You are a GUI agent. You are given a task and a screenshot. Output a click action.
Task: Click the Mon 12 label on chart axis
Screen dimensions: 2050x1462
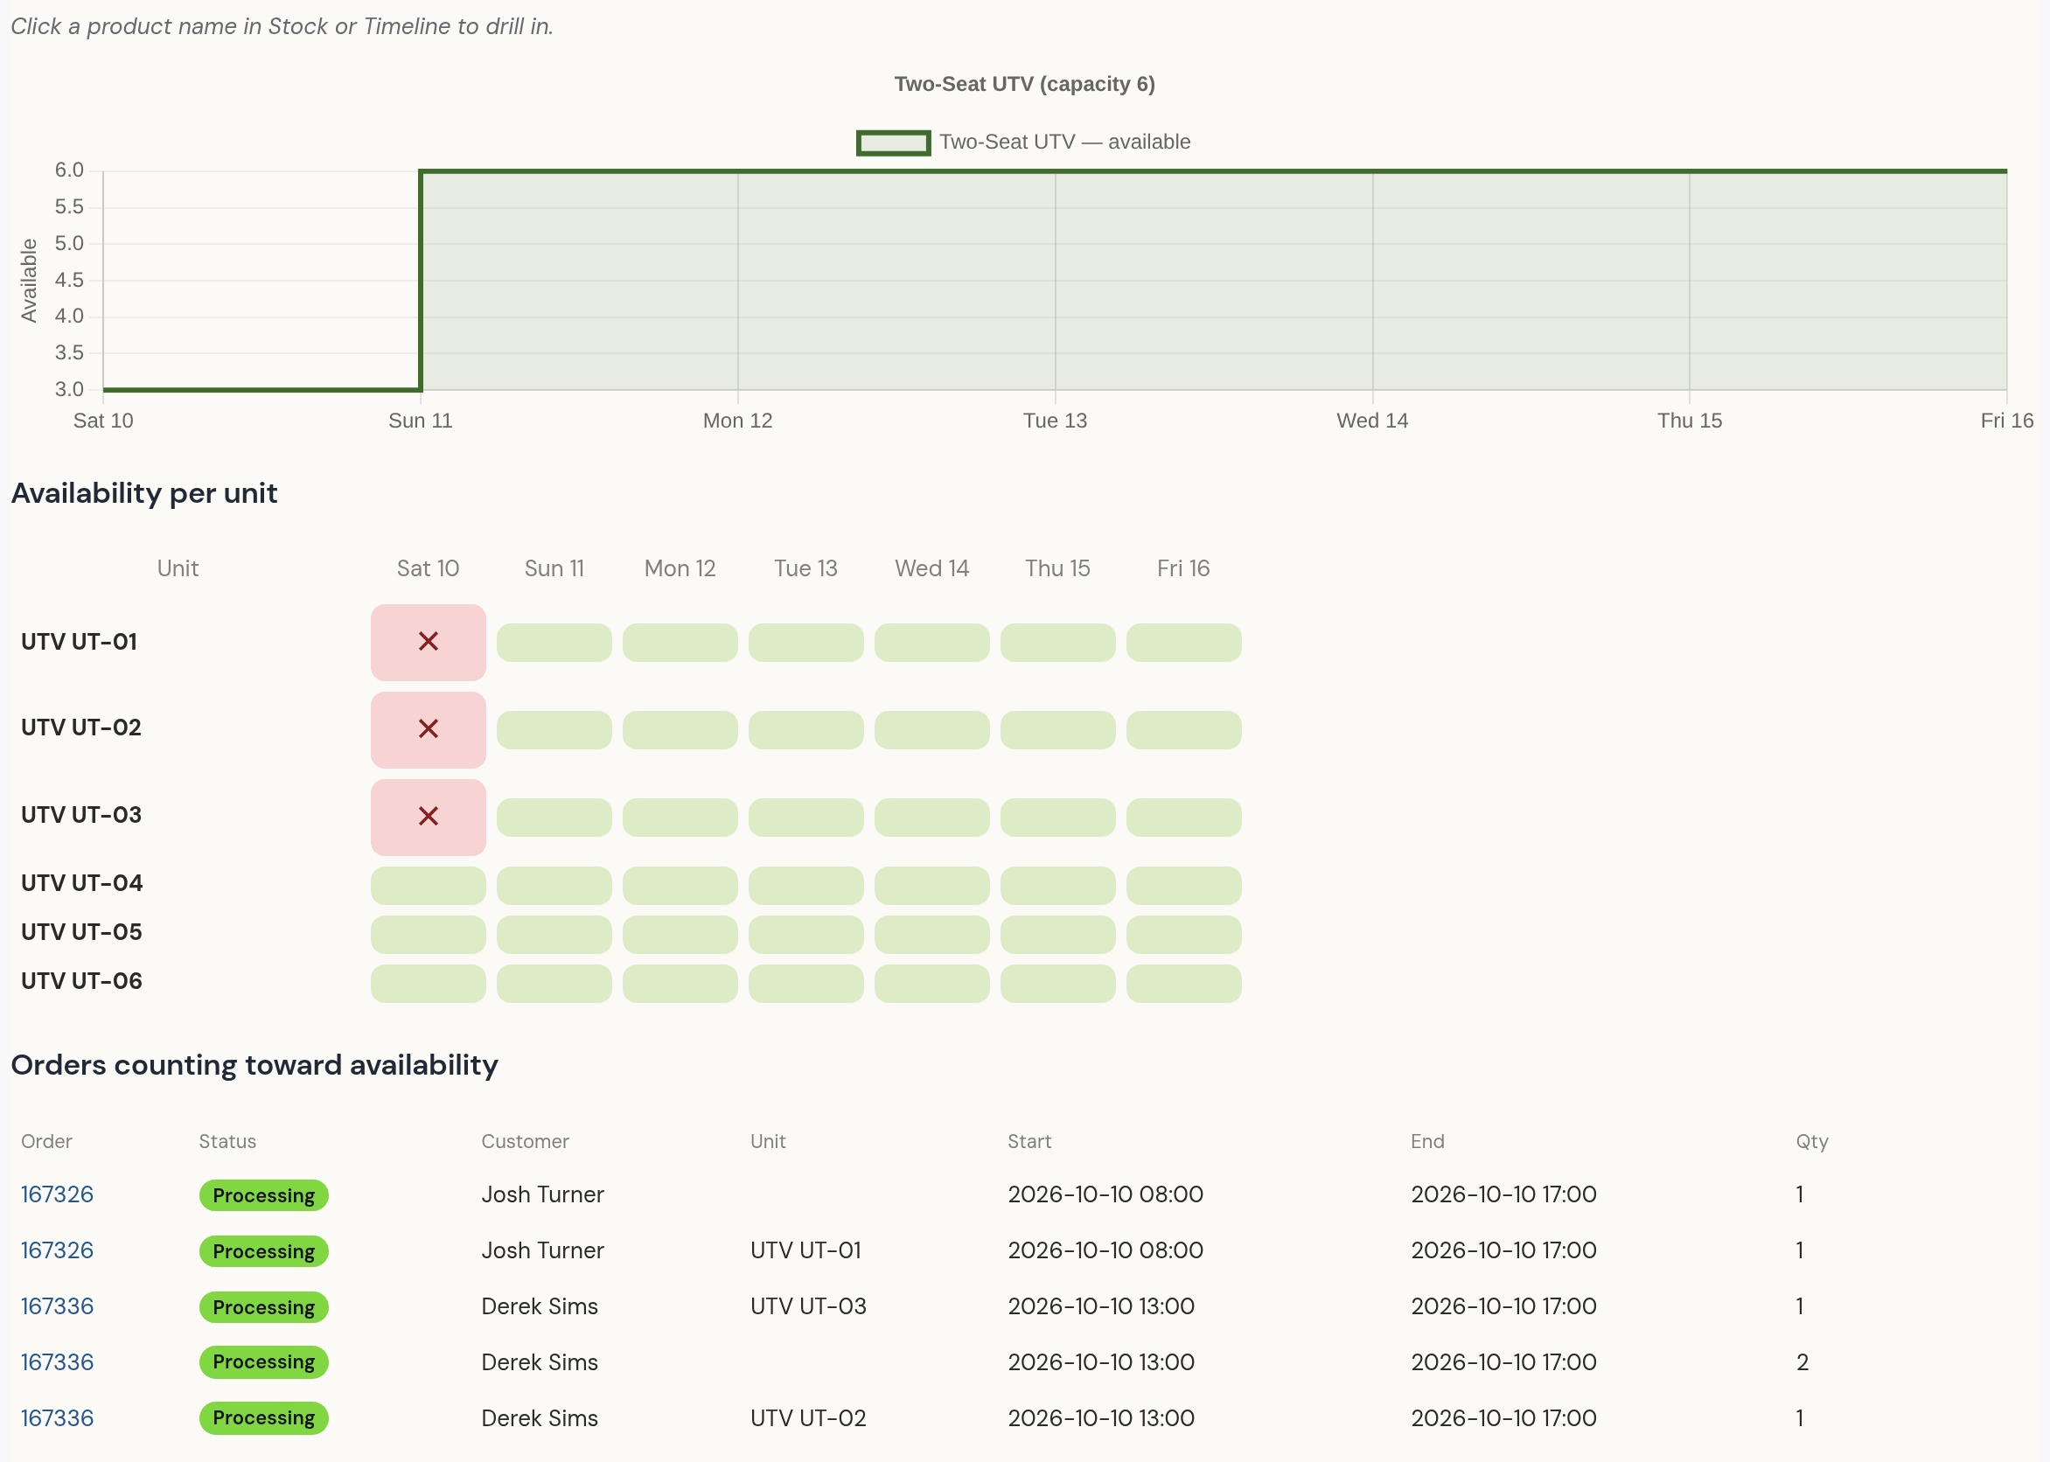point(737,421)
